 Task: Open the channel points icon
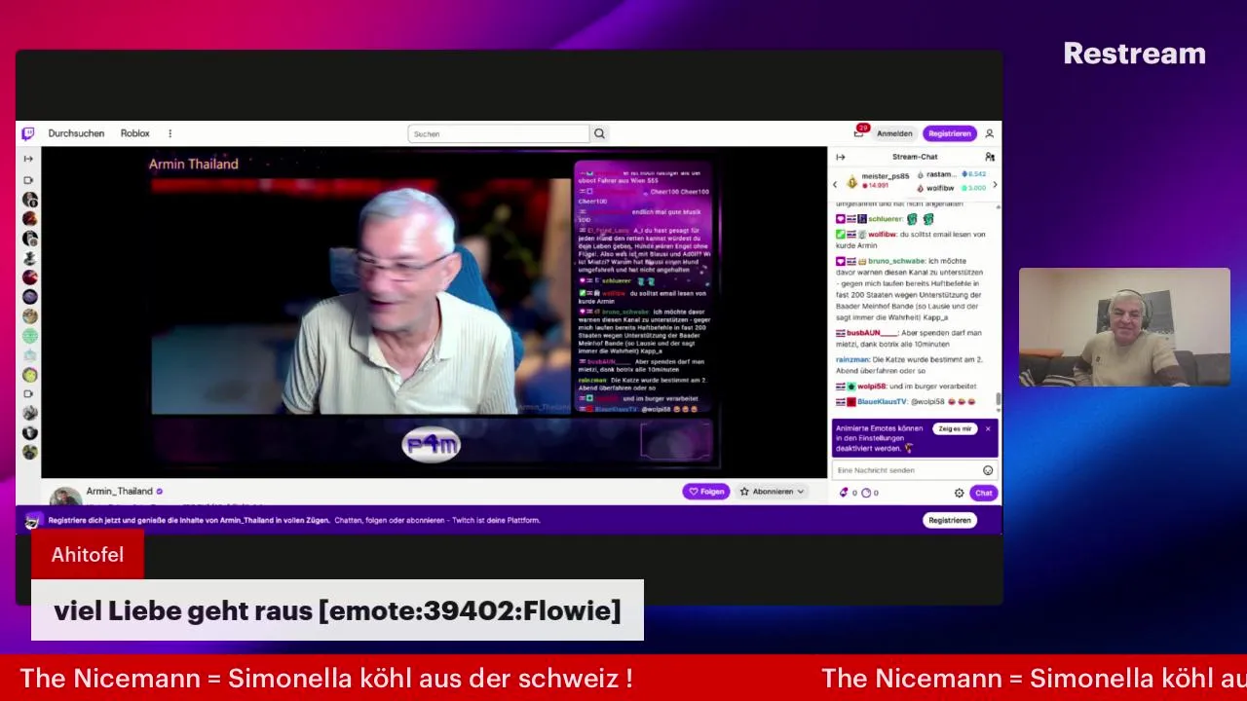(x=865, y=493)
